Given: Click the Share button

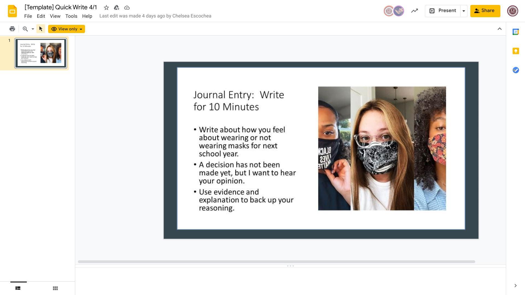Looking at the screenshot, I should click(x=485, y=11).
